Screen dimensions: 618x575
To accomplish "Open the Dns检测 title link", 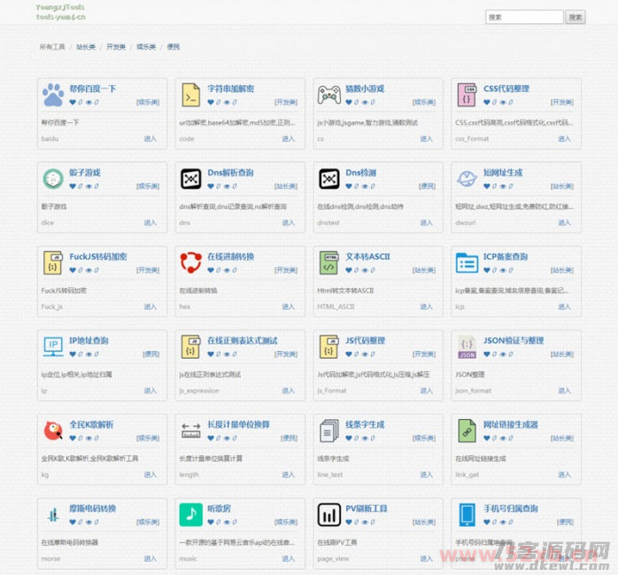I will [x=360, y=173].
